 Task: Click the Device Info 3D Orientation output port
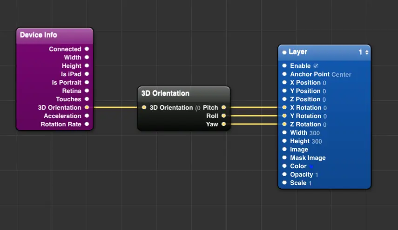pos(87,107)
